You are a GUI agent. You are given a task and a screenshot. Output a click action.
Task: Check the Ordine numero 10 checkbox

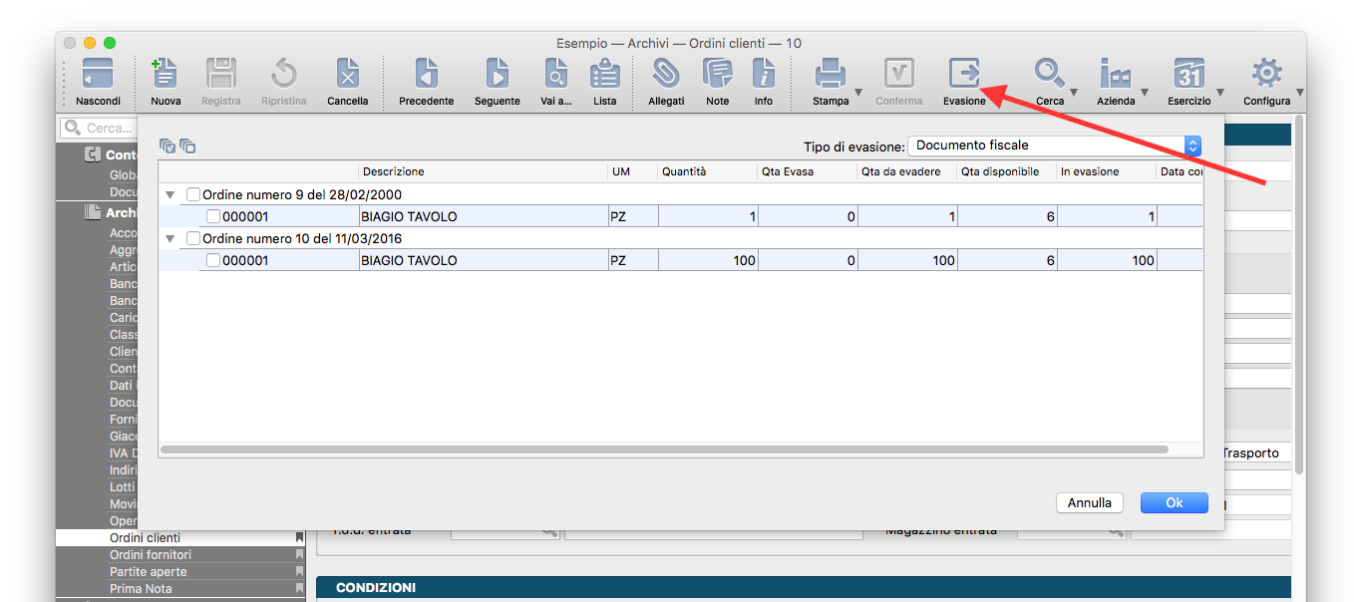pos(193,239)
